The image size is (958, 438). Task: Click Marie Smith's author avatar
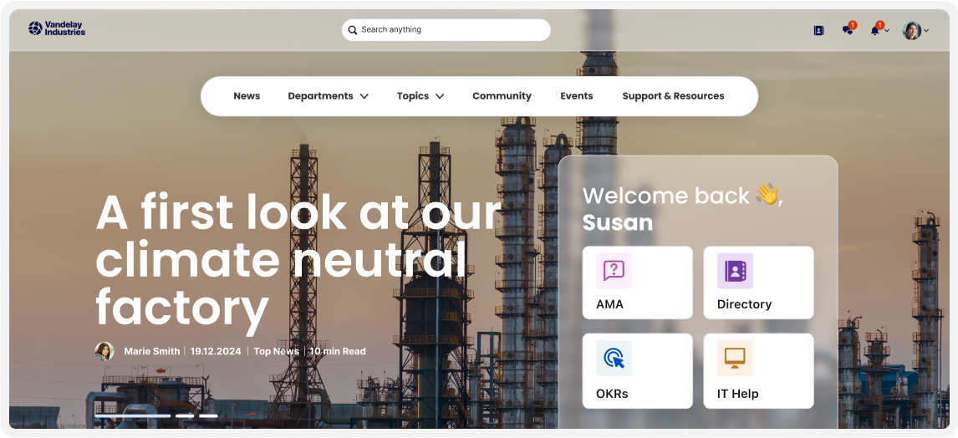pyautogui.click(x=104, y=351)
